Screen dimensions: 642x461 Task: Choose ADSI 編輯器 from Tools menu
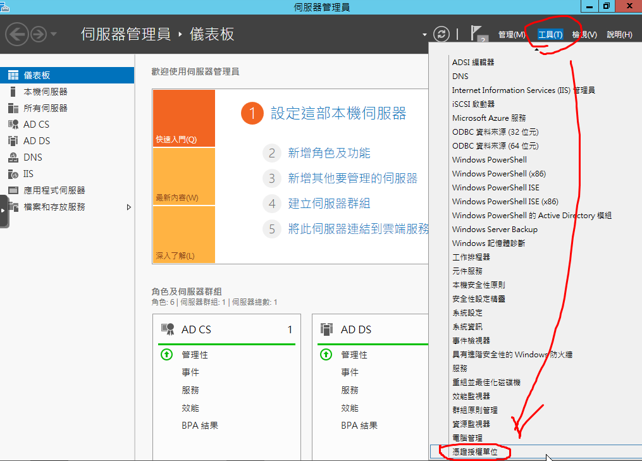473,62
